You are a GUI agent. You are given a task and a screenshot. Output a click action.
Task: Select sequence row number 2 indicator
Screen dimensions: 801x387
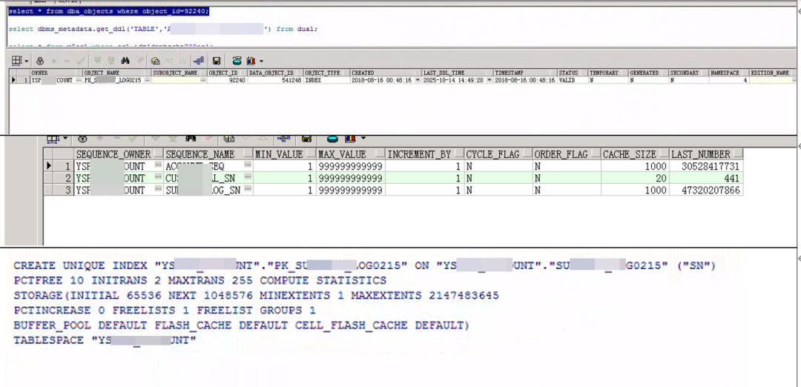click(x=65, y=178)
